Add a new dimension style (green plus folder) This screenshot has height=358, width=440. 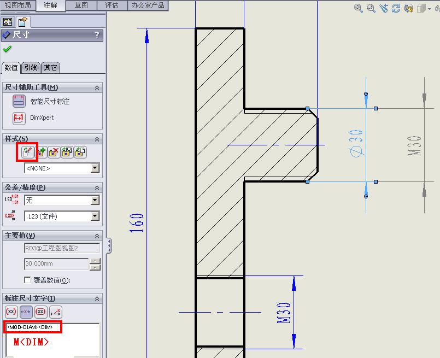[x=41, y=152]
